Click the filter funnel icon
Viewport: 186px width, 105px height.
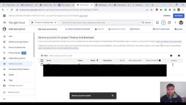pyautogui.click(x=42, y=56)
